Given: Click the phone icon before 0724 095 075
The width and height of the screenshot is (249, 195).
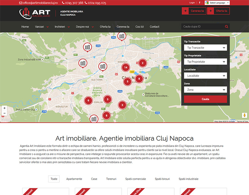Looking at the screenshot, I should tap(86, 3).
